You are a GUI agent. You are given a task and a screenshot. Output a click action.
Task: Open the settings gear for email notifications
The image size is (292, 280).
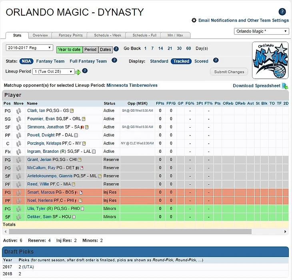194,20
